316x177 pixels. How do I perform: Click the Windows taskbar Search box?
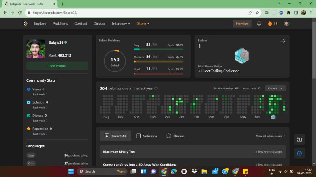pyautogui.click(x=102, y=171)
